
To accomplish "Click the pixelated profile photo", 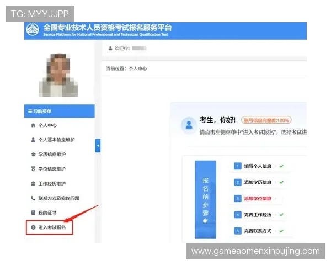I will tap(58, 76).
